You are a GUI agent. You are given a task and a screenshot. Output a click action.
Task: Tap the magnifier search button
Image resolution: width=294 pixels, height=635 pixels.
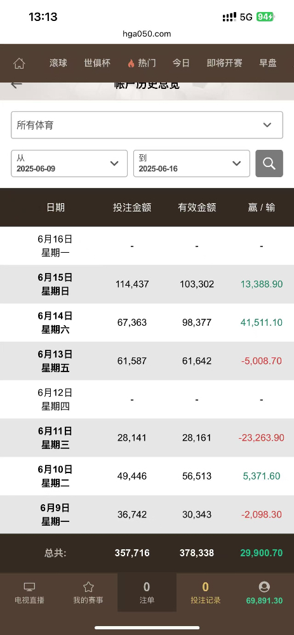point(269,164)
